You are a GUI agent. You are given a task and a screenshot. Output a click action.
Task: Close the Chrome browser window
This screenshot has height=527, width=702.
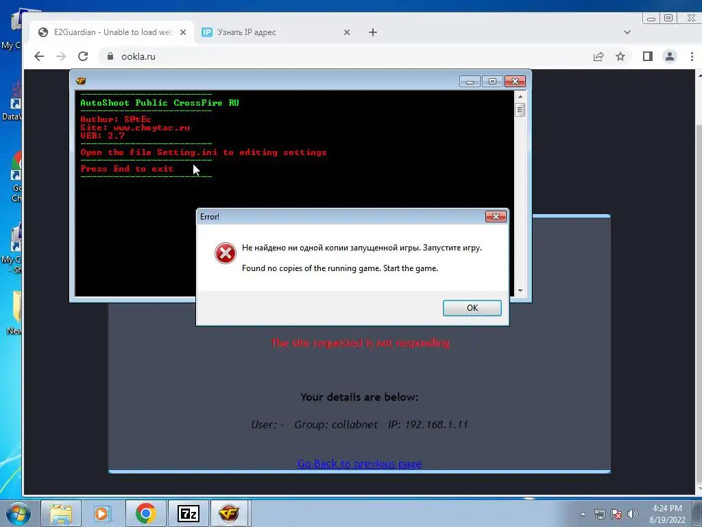pos(690,19)
